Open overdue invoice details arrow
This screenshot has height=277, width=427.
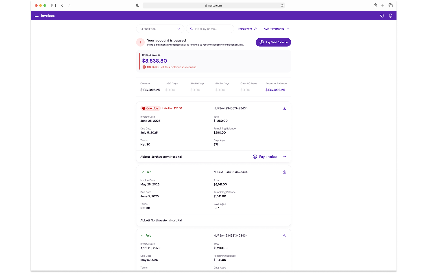point(284,157)
